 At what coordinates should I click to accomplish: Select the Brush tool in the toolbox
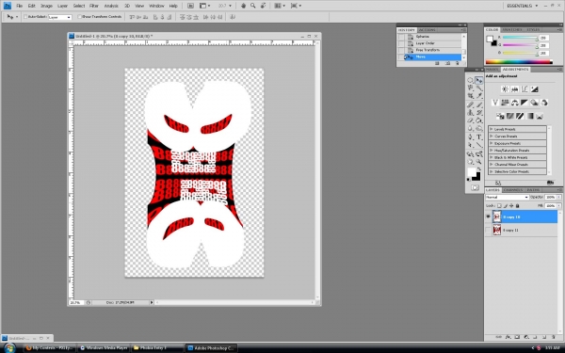[x=479, y=104]
